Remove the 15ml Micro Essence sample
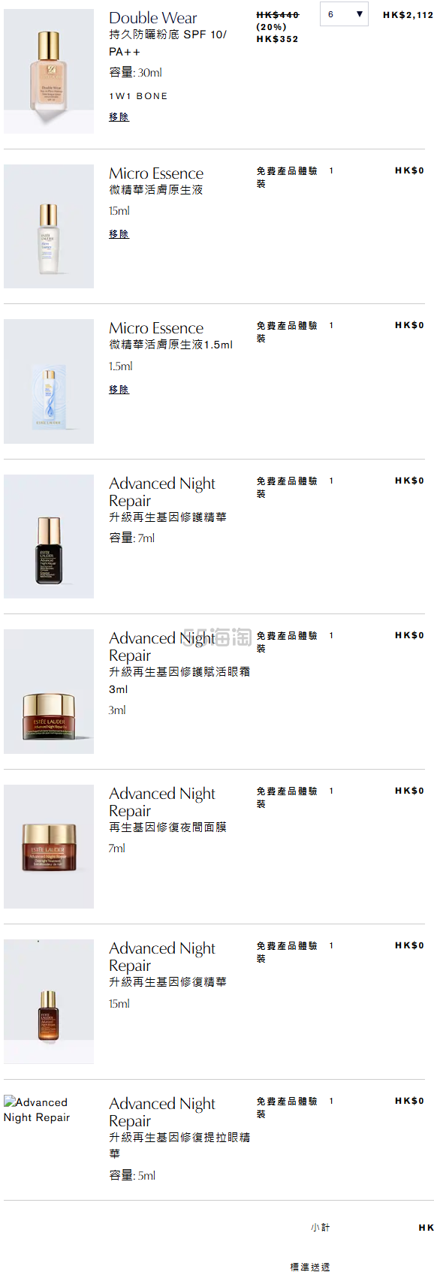 [x=119, y=234]
